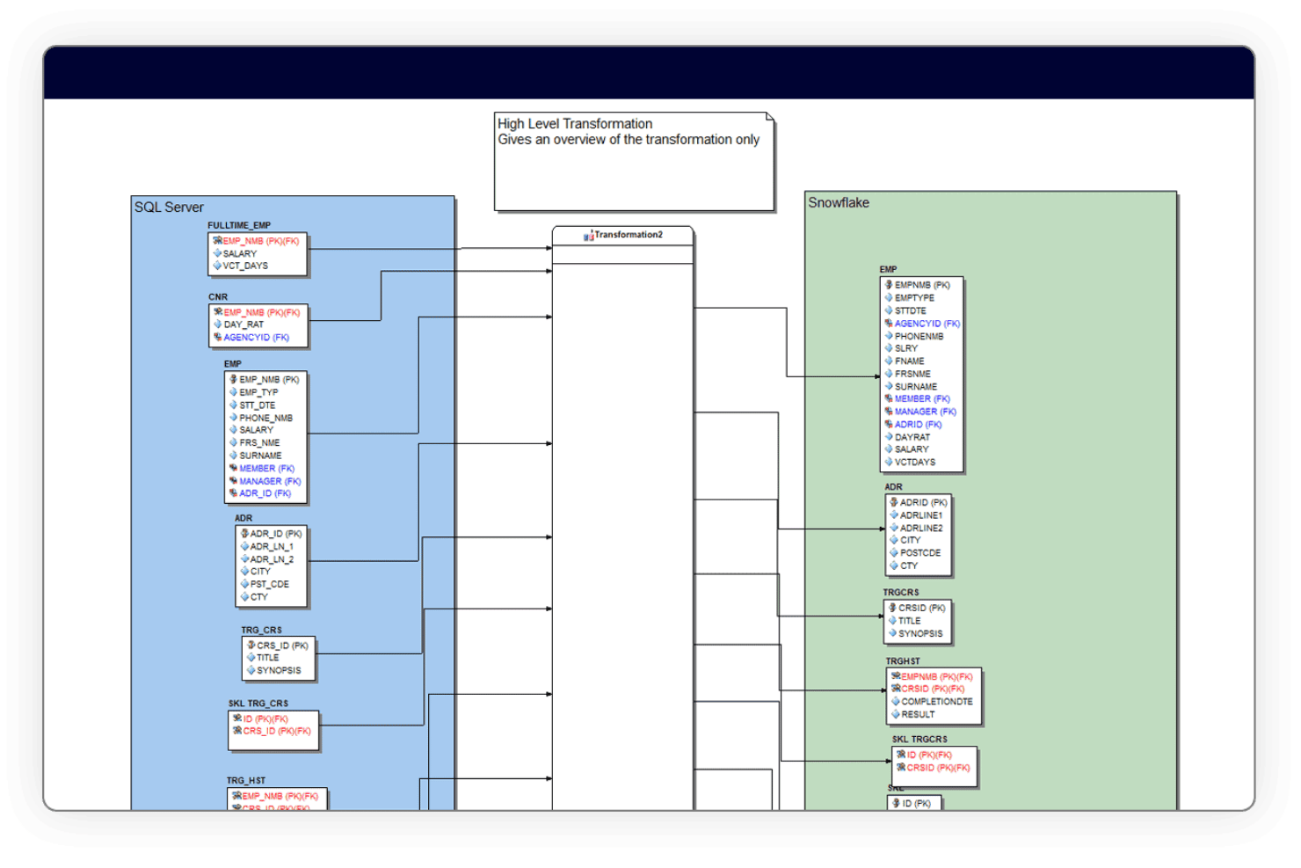The image size is (1301, 868).
Task: Click the key icon beside ID in SKL_TRG_CRS
Action: click(x=237, y=719)
